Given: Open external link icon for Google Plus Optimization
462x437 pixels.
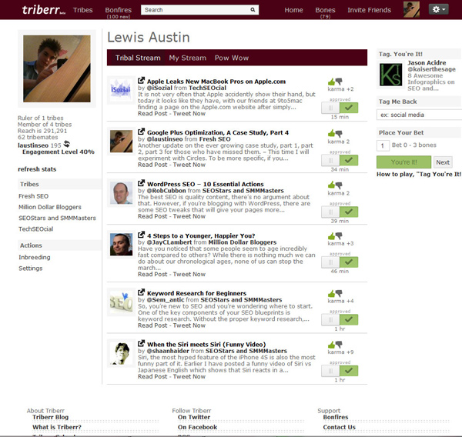Looking at the screenshot, I should point(142,132).
